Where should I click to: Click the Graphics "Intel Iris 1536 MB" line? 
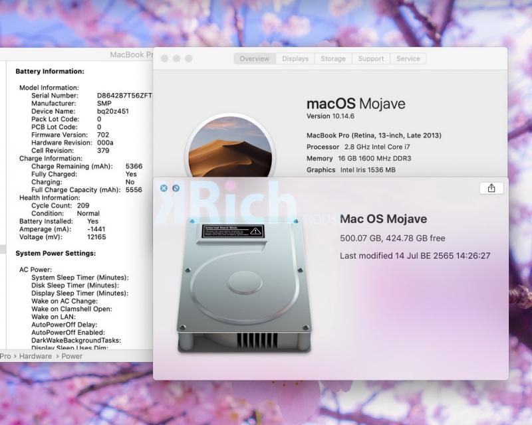(351, 170)
